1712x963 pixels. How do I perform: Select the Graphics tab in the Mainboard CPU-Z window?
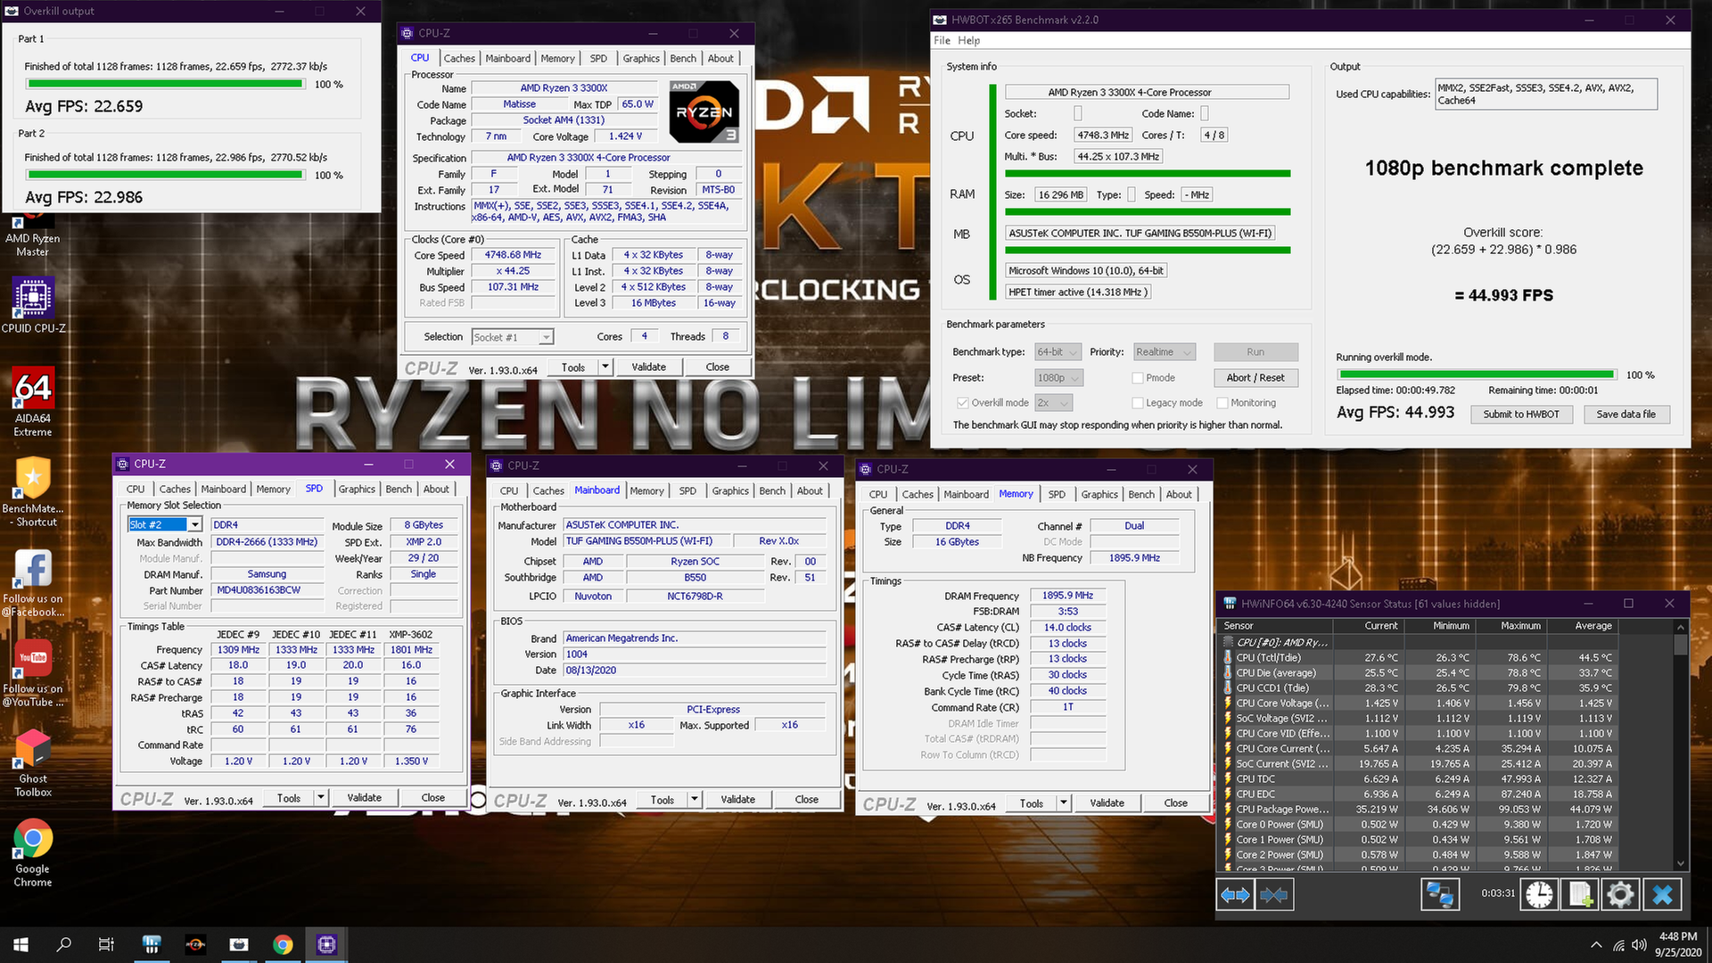(x=730, y=490)
